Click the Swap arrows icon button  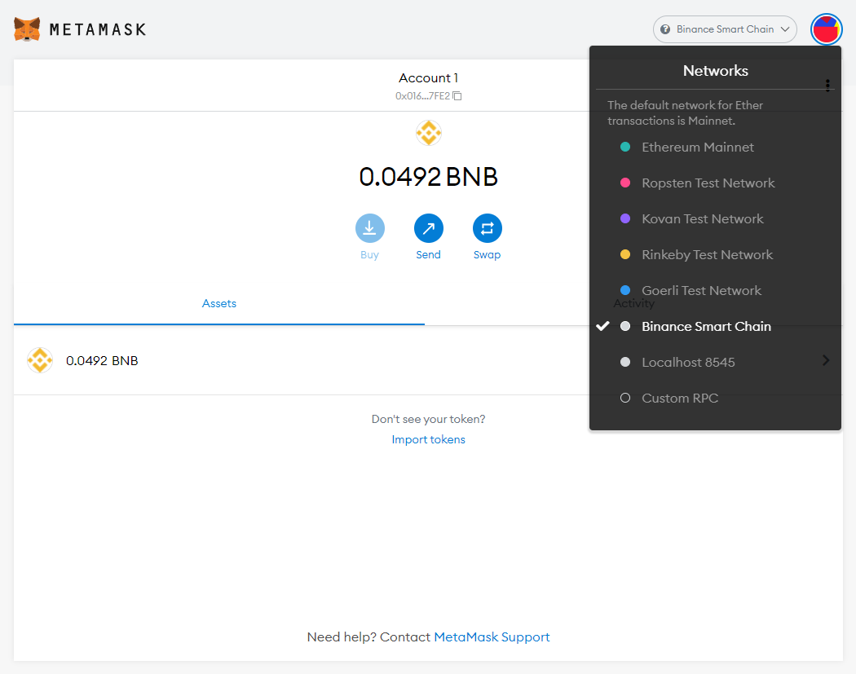[487, 228]
